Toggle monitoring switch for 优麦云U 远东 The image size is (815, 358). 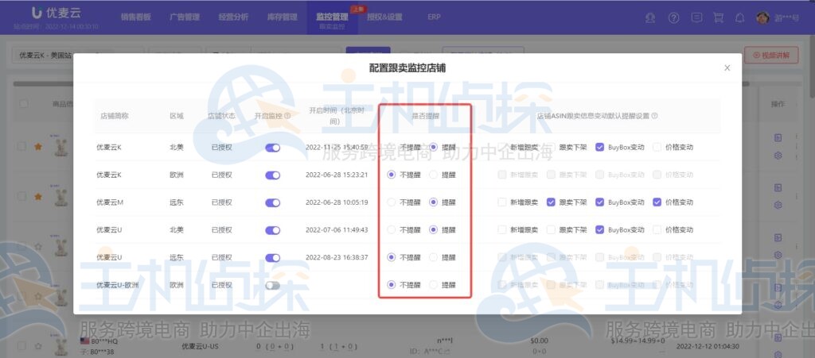[272, 257]
